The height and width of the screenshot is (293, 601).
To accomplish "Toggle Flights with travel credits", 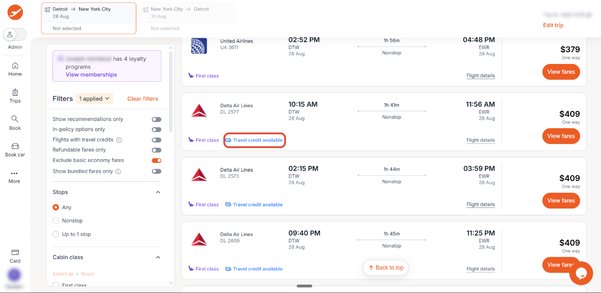I will pyautogui.click(x=157, y=140).
